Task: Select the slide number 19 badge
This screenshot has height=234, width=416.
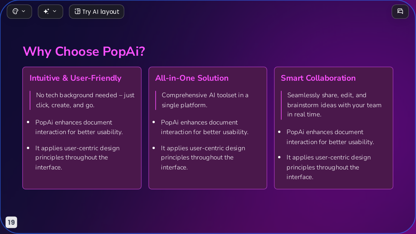Action: pyautogui.click(x=12, y=222)
